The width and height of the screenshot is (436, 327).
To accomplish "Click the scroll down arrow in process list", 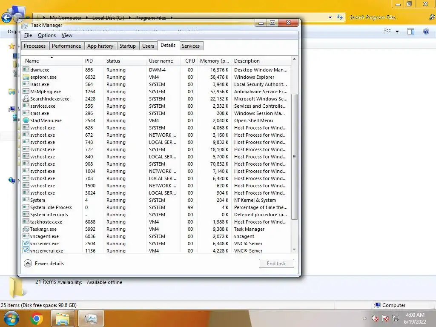I will pyautogui.click(x=294, y=250).
